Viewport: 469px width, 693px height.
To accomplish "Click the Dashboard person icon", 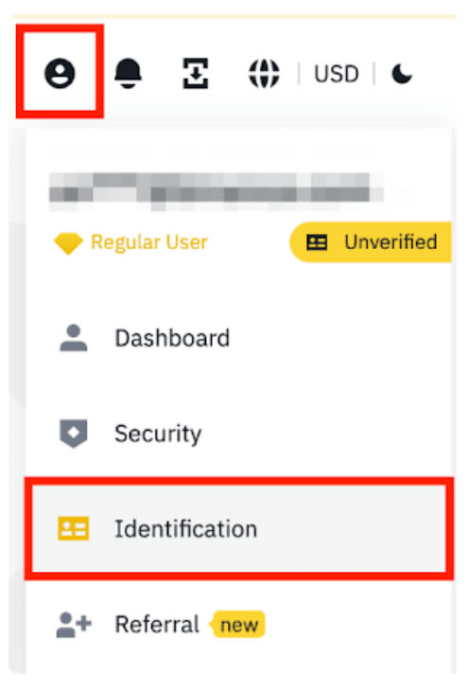I will tap(74, 338).
